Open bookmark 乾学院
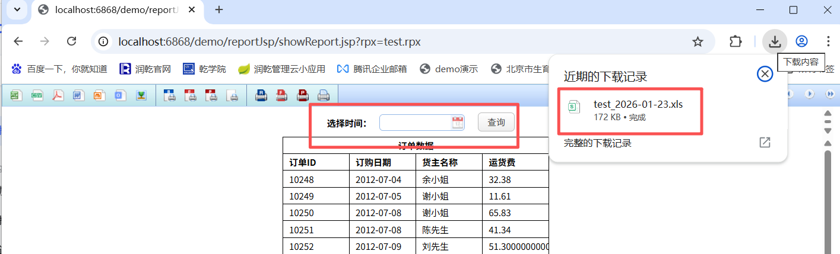 [204, 69]
